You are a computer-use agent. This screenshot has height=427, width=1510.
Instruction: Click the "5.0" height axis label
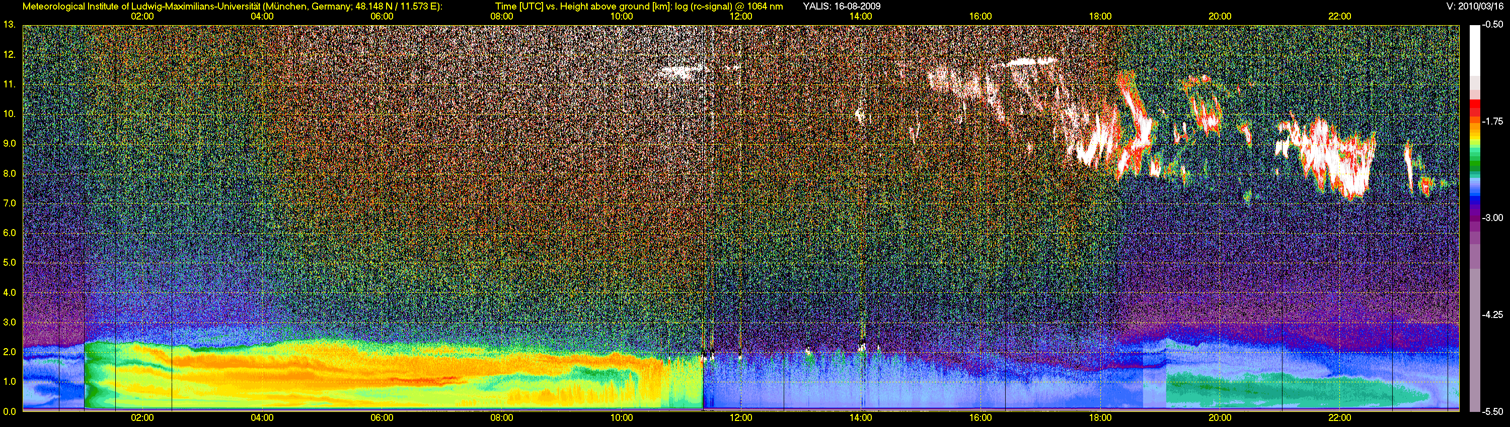point(10,263)
